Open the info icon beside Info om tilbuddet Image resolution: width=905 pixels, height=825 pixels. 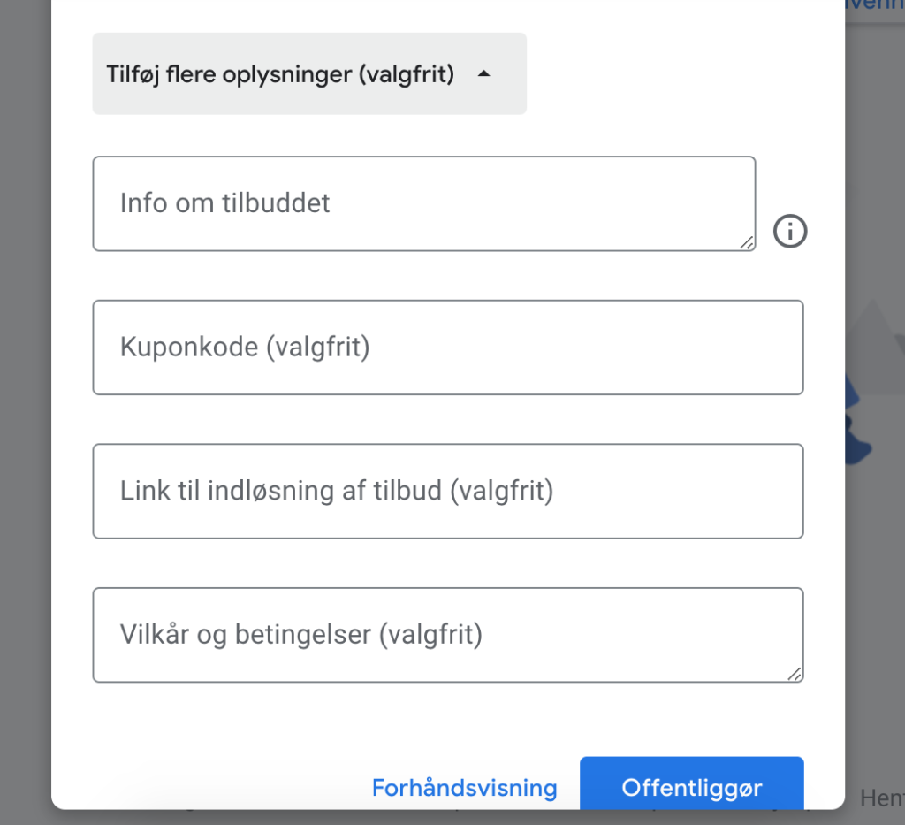pyautogui.click(x=790, y=231)
